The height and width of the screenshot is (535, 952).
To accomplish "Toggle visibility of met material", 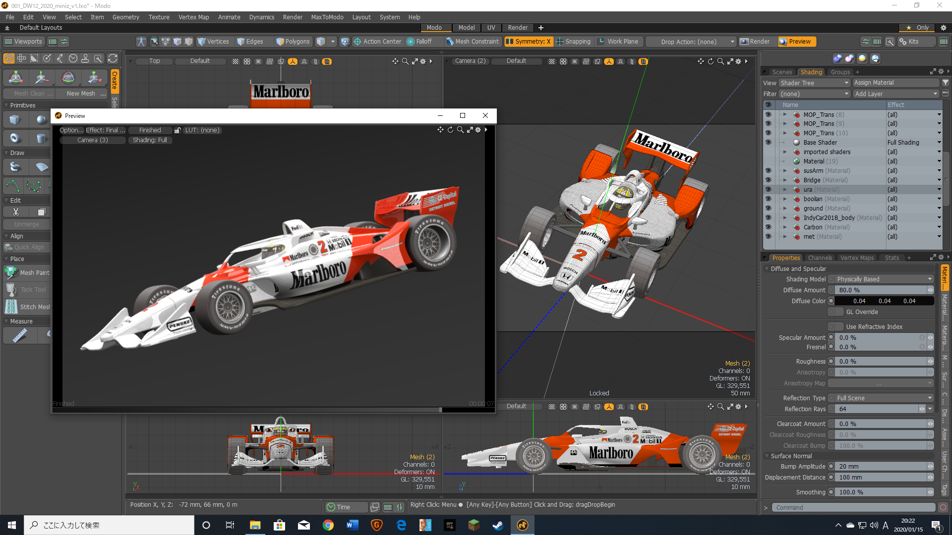I will pyautogui.click(x=768, y=236).
